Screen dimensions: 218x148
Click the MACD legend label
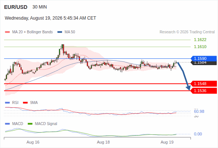click(x=18, y=124)
